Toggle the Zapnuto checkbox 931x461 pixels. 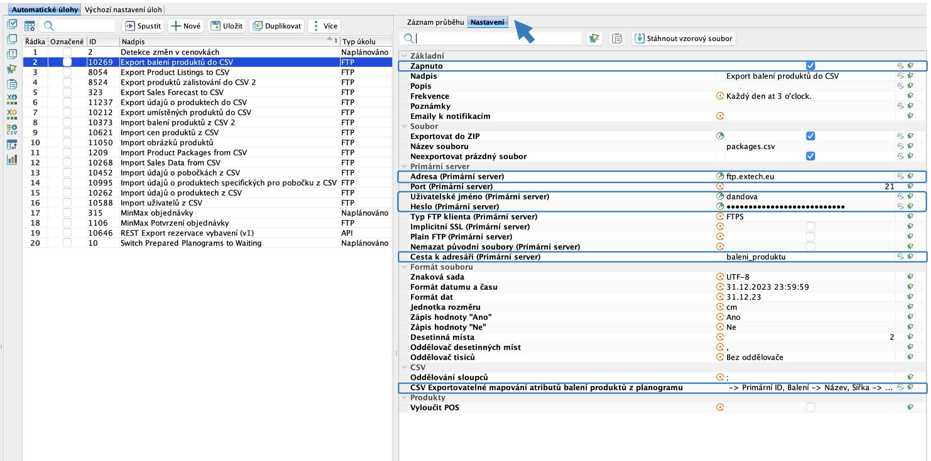click(810, 66)
